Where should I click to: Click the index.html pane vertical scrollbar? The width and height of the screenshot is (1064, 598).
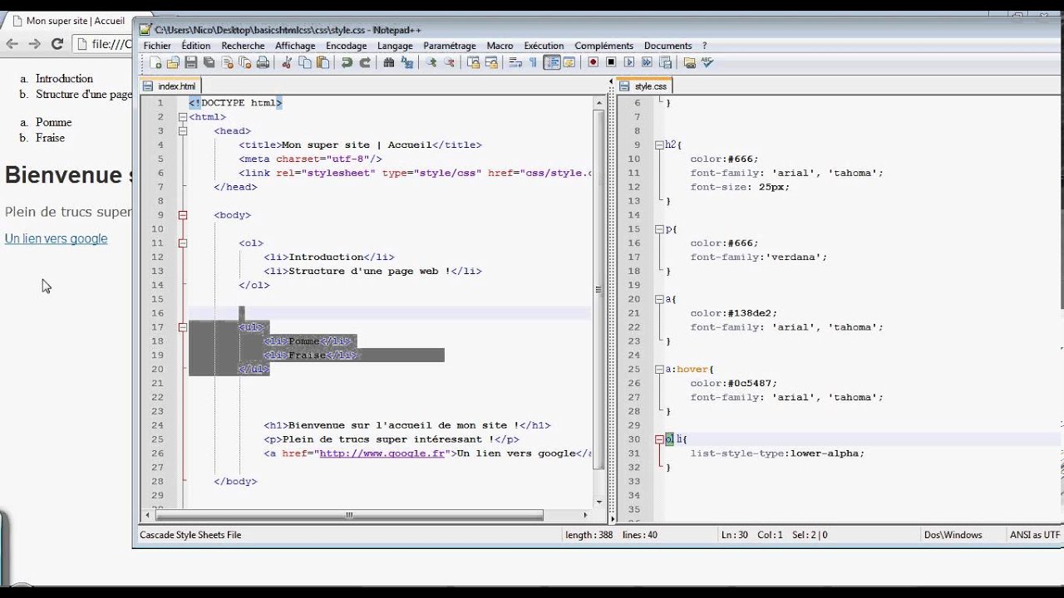pyautogui.click(x=598, y=301)
